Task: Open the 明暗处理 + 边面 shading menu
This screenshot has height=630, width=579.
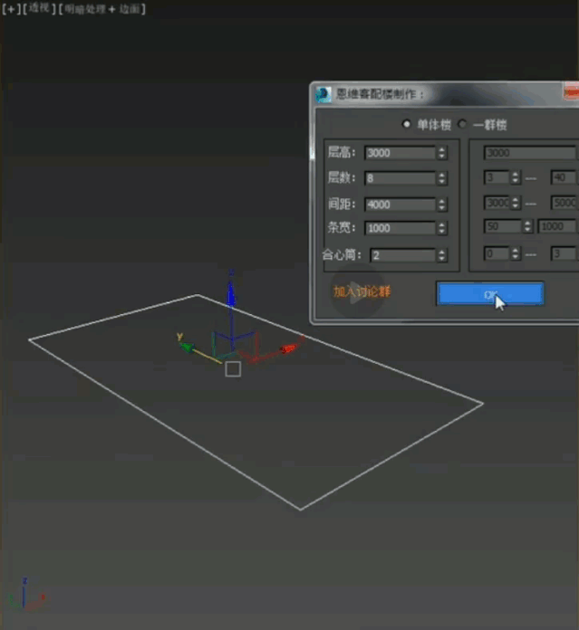Action: point(102,9)
